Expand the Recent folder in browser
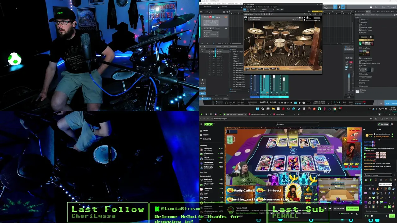 click(x=358, y=25)
